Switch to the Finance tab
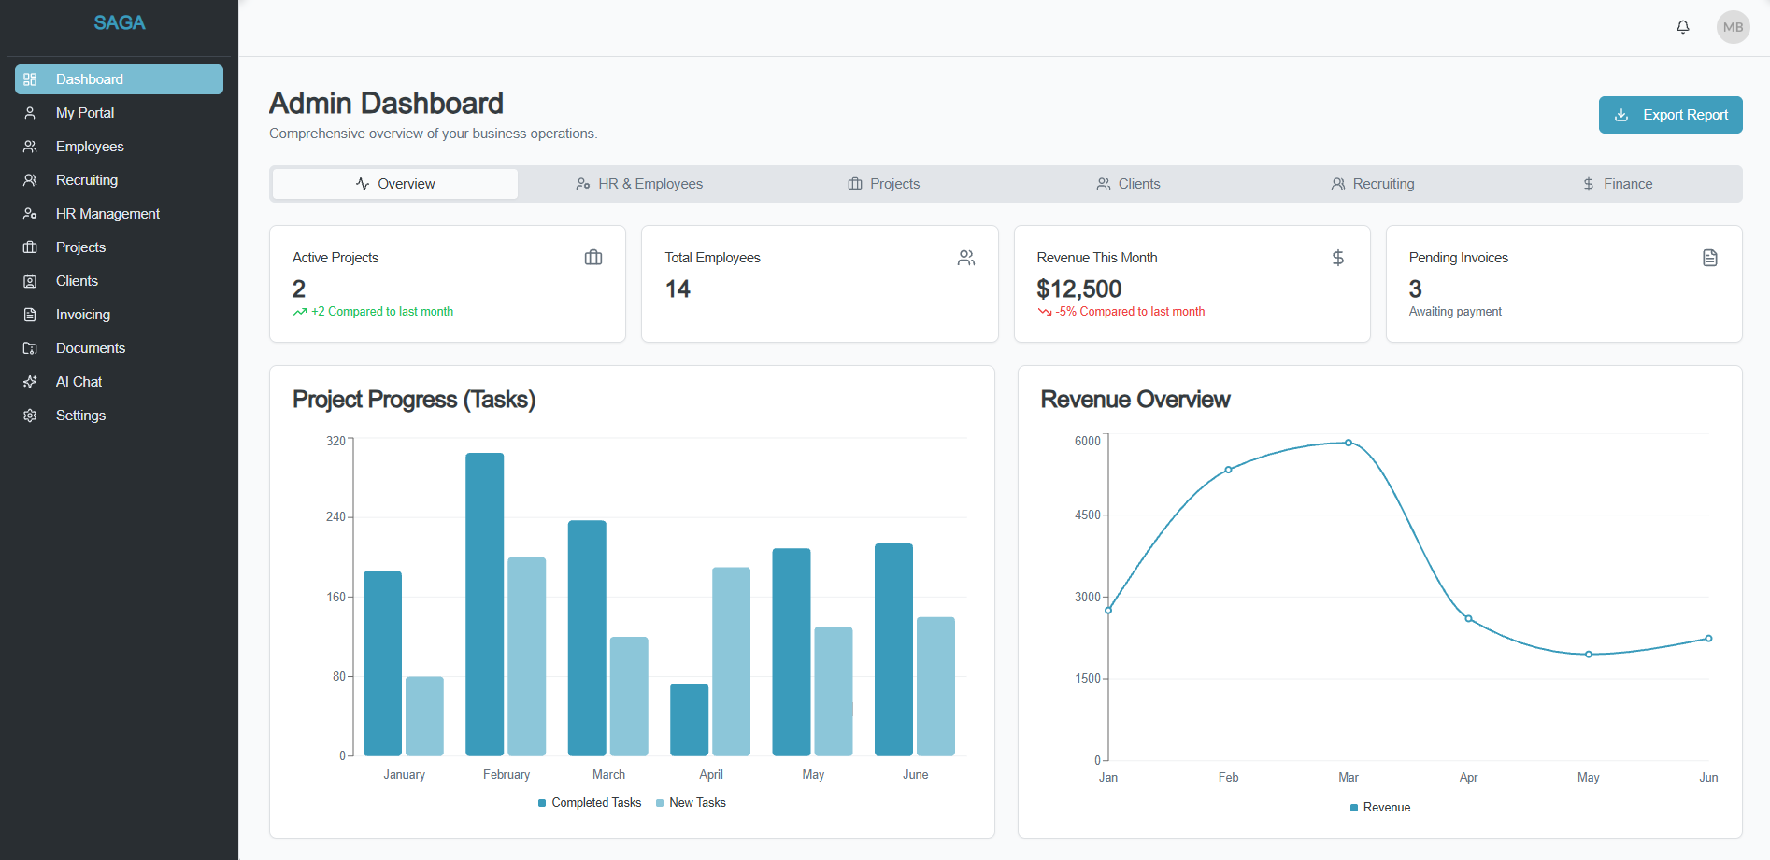Viewport: 1770px width, 860px height. pyautogui.click(x=1617, y=184)
